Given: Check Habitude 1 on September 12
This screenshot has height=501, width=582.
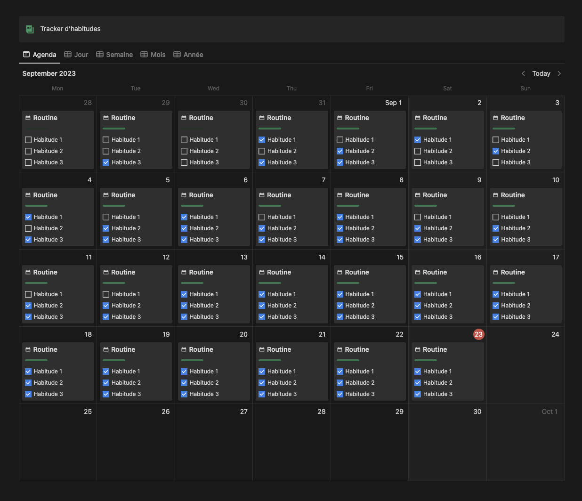Looking at the screenshot, I should coord(106,294).
